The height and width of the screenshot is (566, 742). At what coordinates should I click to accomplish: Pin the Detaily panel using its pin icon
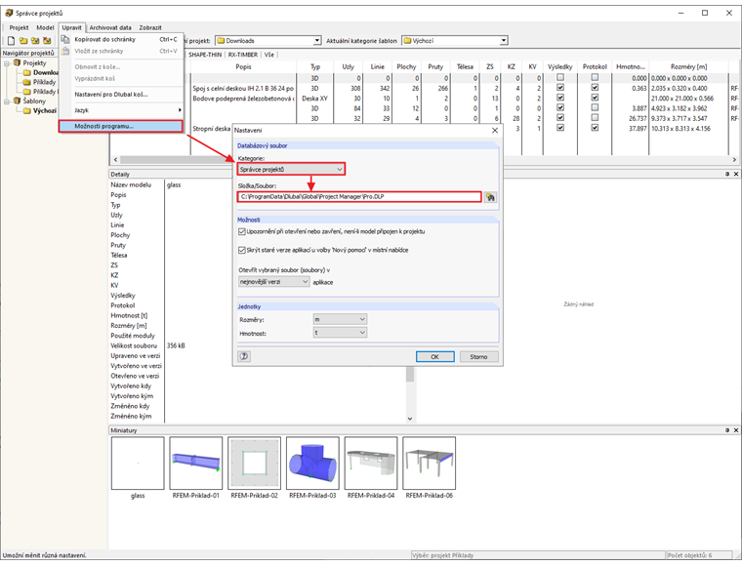coord(727,174)
